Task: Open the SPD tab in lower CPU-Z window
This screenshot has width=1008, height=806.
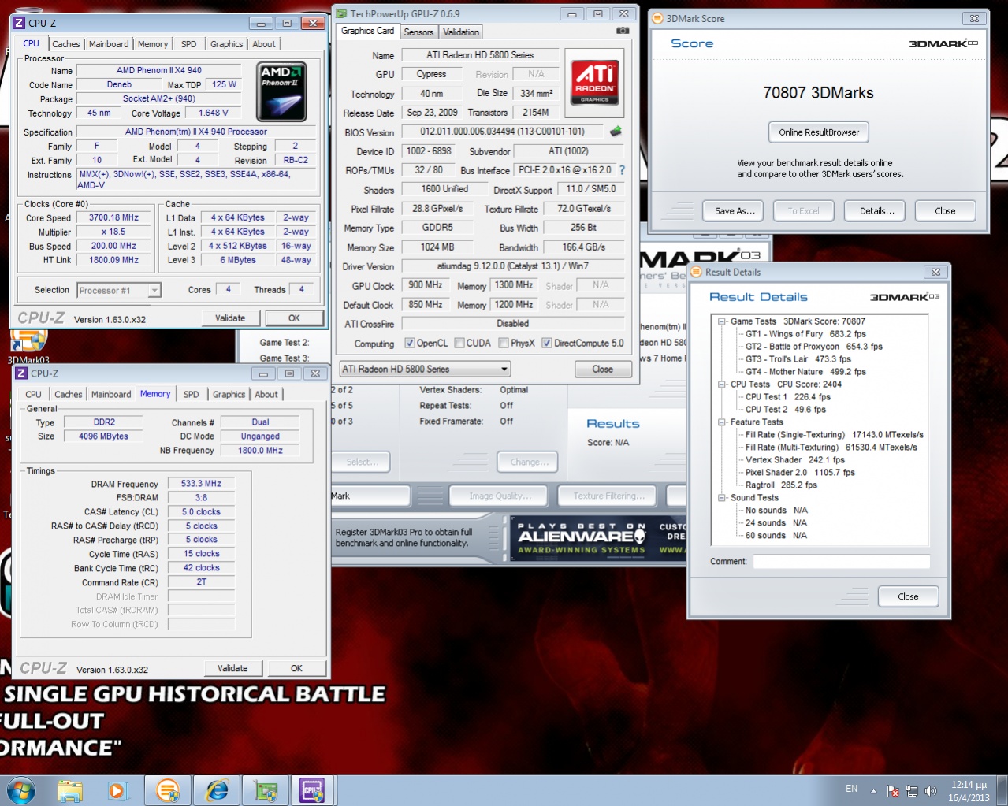Action: [191, 394]
